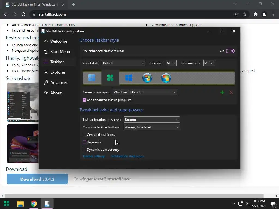This screenshot has height=209, width=279.
Task: Minimize the StartAllBack configuration window
Action: (x=209, y=31)
